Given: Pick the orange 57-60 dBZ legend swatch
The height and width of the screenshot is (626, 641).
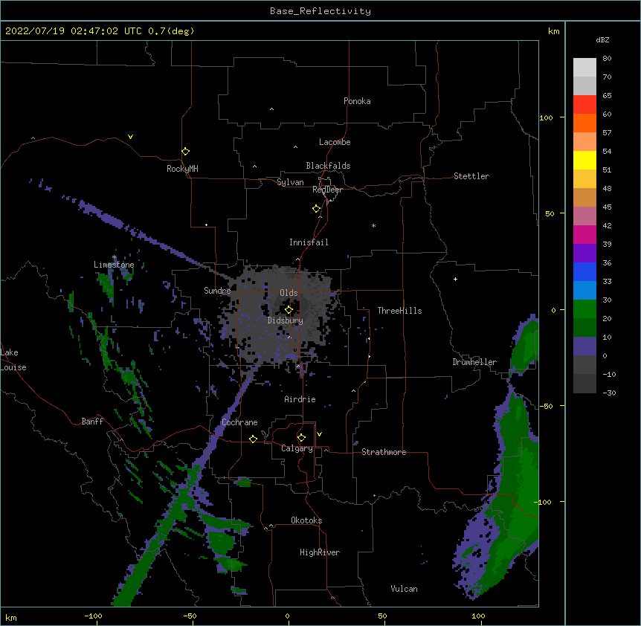Looking at the screenshot, I should pyautogui.click(x=584, y=123).
